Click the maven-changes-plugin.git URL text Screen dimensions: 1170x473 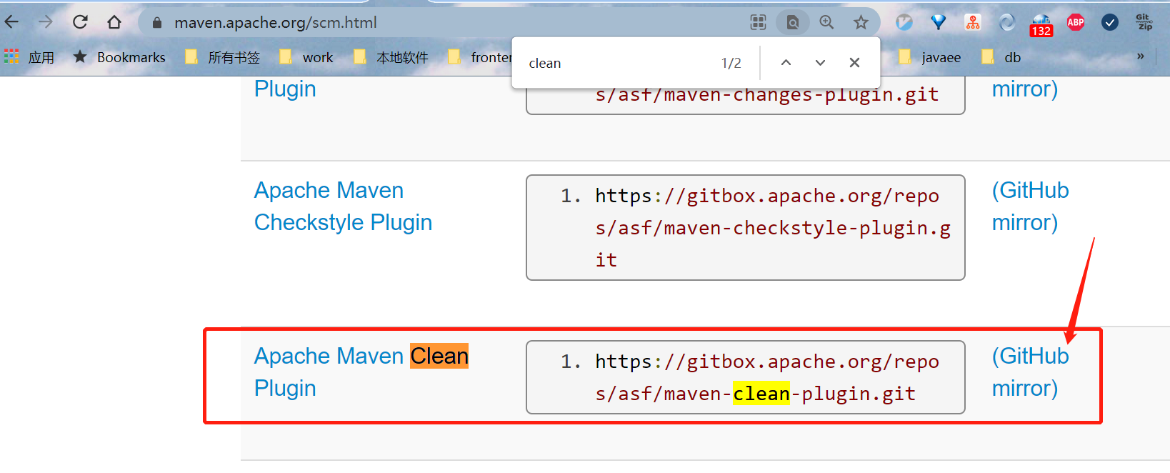coord(767,94)
